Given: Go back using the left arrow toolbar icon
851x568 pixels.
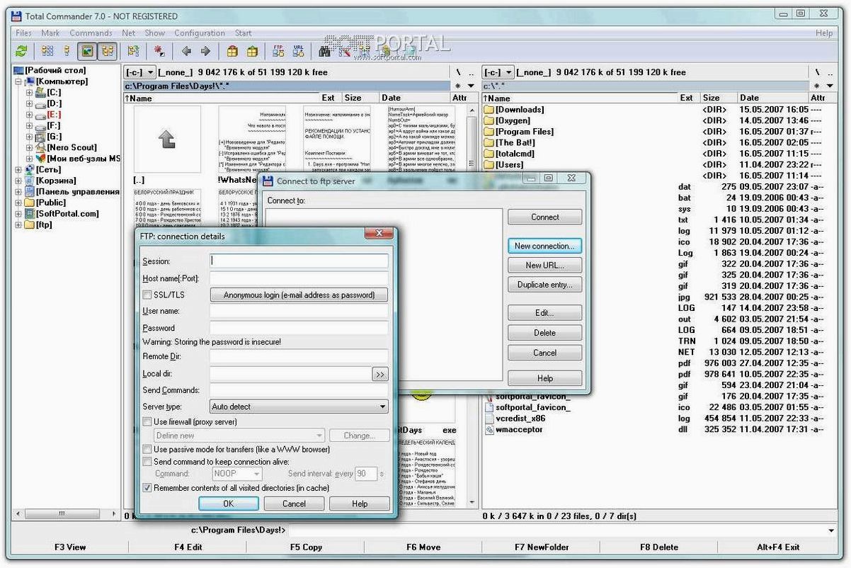Looking at the screenshot, I should pos(186,51).
